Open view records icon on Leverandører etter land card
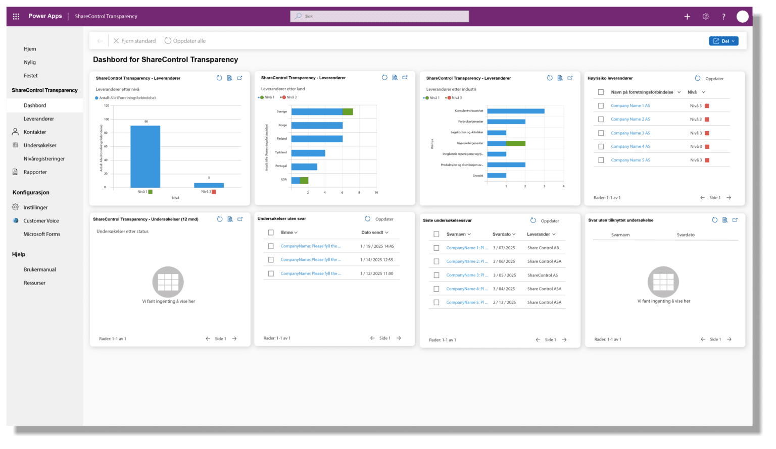This screenshot has width=776, height=449. (x=395, y=77)
